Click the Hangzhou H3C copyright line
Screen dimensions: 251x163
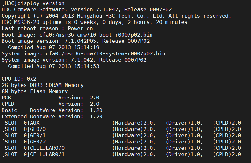click(116, 16)
